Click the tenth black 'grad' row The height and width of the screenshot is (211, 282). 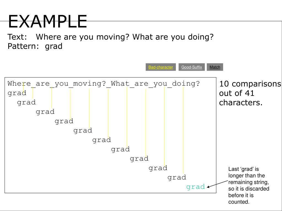click(x=177, y=178)
